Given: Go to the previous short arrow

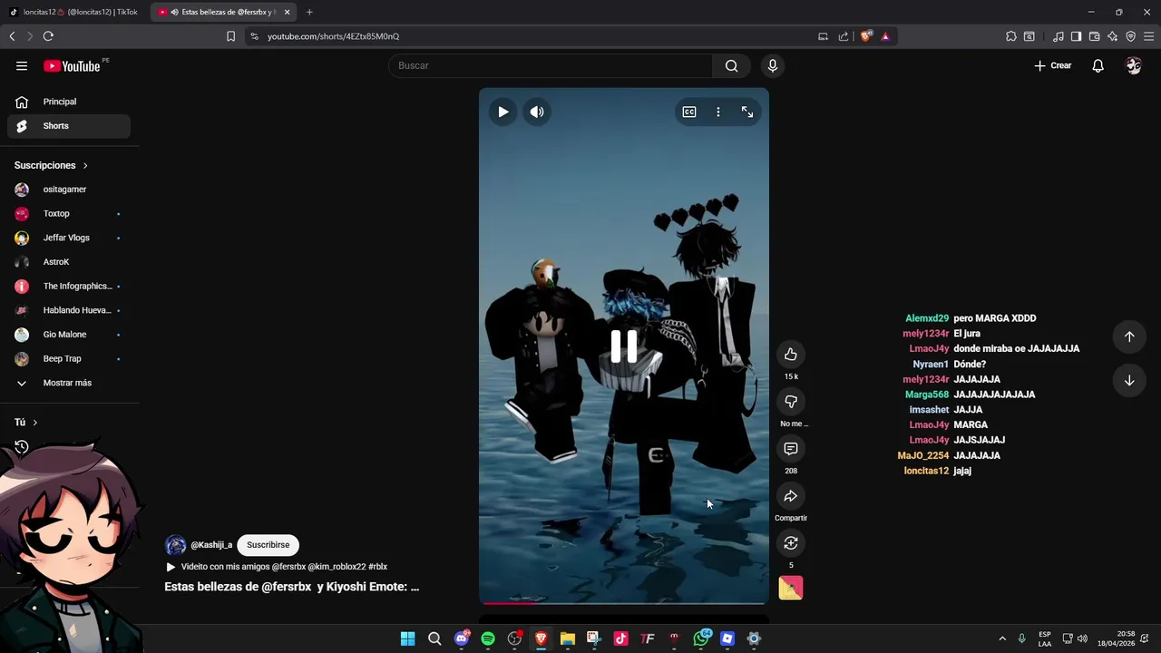Looking at the screenshot, I should [1129, 336].
